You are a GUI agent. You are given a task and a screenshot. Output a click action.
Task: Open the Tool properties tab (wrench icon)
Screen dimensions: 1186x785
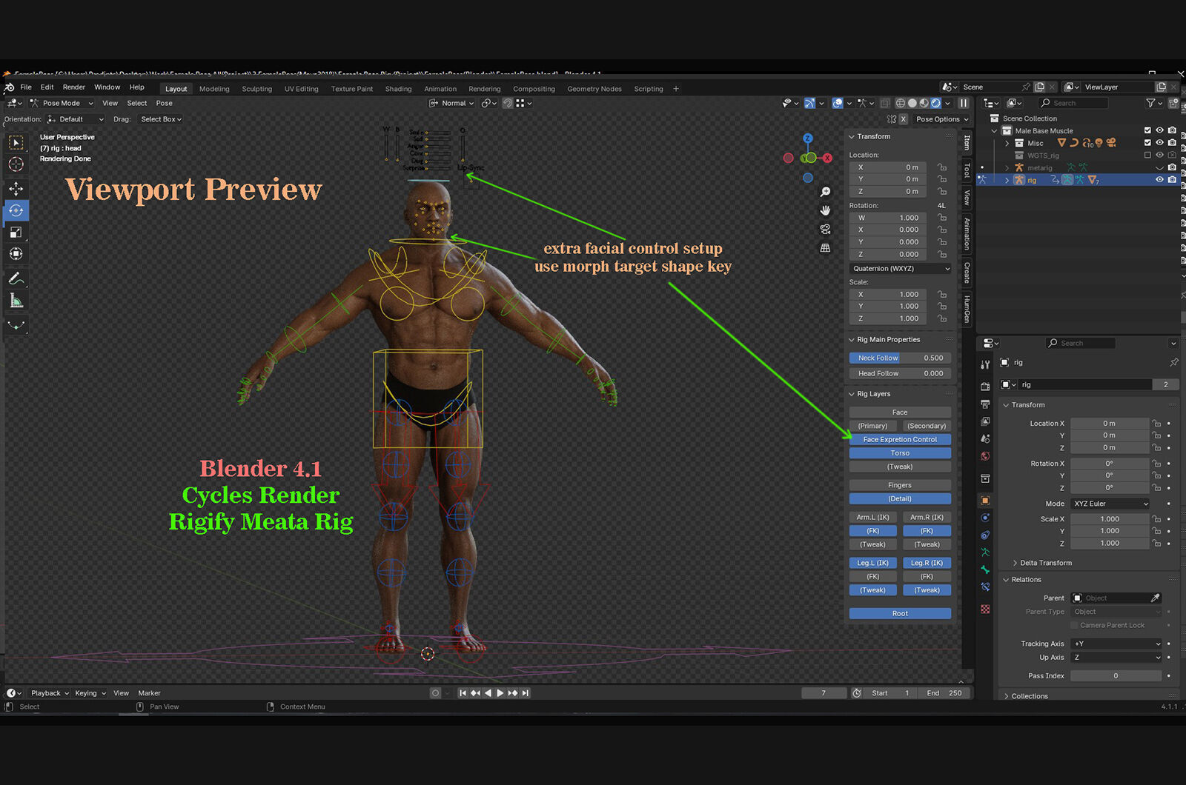[985, 364]
